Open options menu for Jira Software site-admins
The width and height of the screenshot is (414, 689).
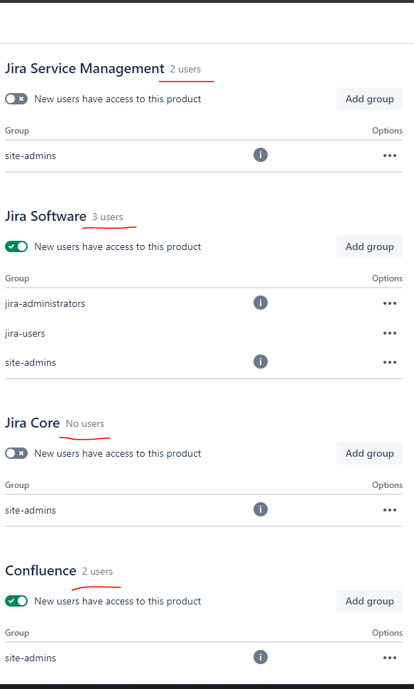click(390, 362)
